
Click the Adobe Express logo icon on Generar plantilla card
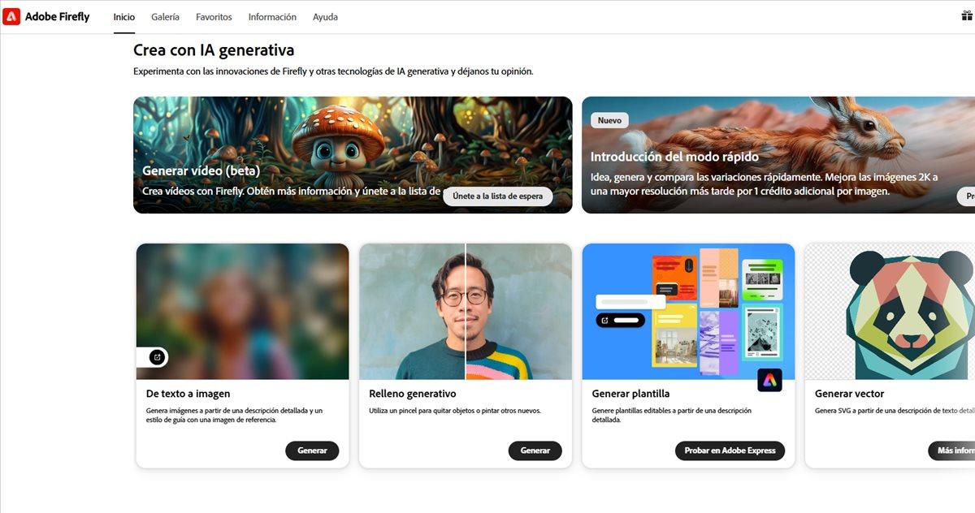tap(769, 380)
